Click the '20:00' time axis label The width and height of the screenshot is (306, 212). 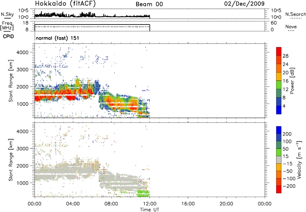point(226,204)
